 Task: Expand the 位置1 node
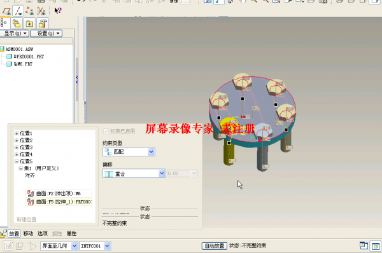click(x=17, y=133)
